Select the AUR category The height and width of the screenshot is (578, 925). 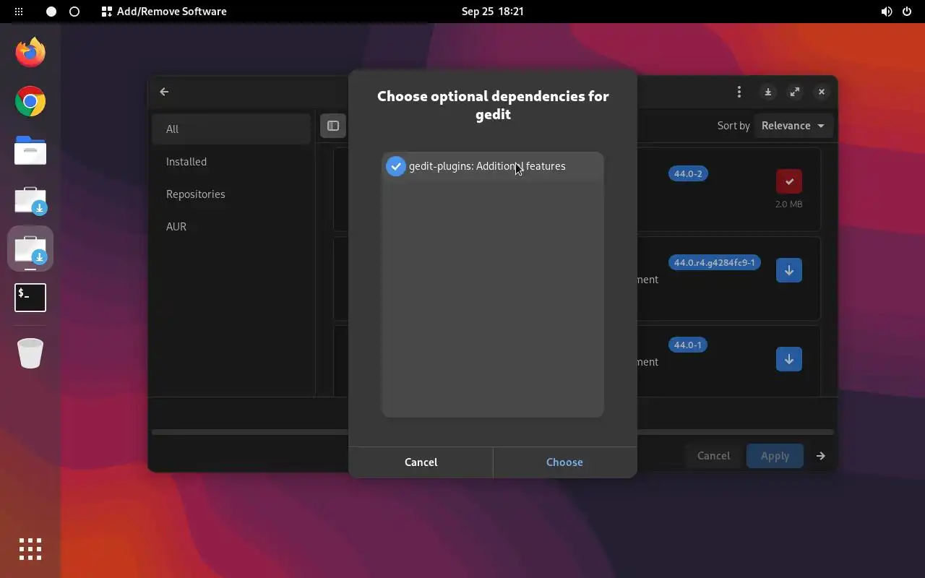point(231,227)
